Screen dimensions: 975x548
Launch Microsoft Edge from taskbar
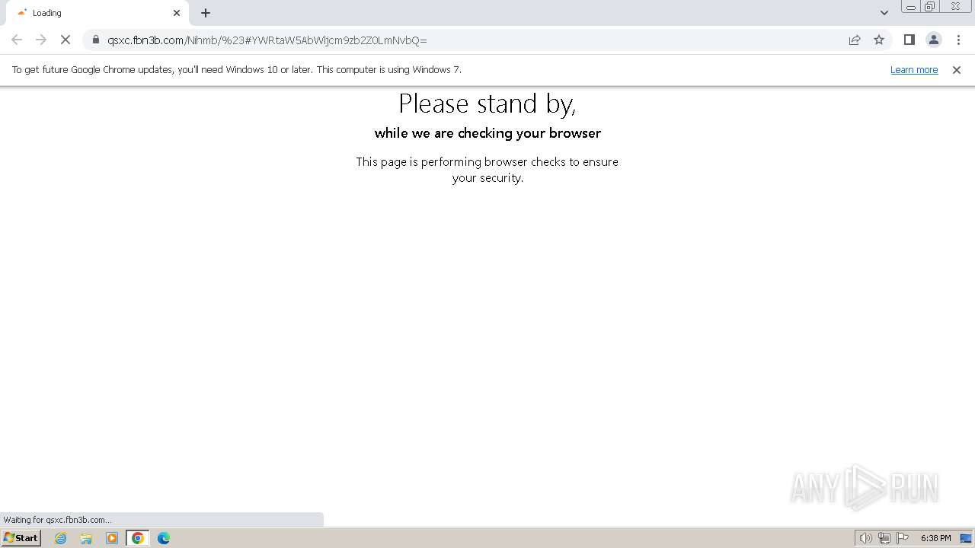coord(163,538)
